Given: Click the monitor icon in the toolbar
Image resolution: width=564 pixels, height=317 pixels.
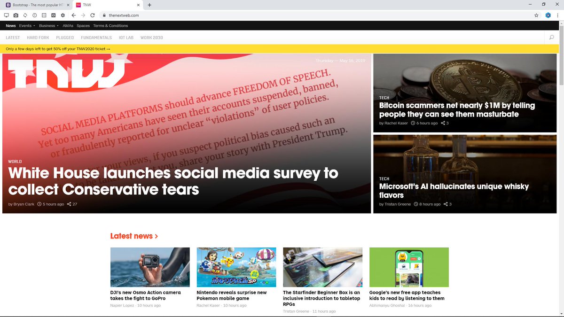Looking at the screenshot, I should (6, 15).
